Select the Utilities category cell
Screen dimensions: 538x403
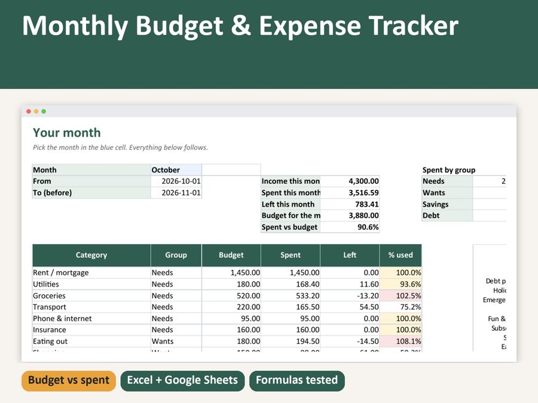91,284
